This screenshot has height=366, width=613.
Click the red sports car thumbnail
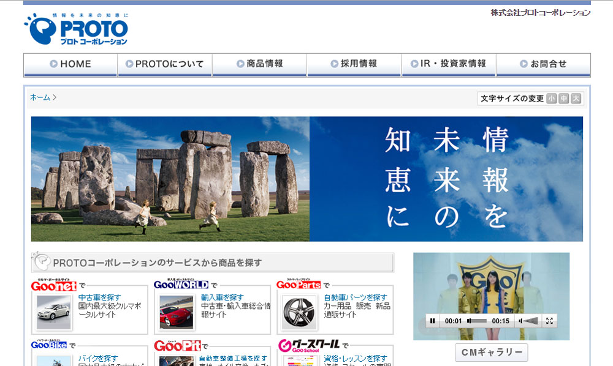click(177, 312)
